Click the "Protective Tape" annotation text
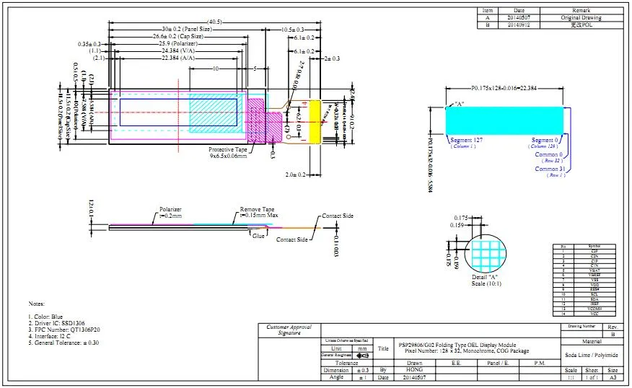Screen dimensions: 632x388 click(x=229, y=149)
